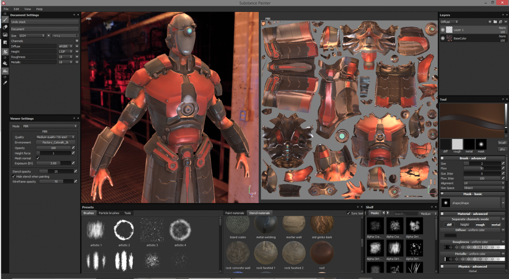Toggle visibility of Layer 1
The width and height of the screenshot is (509, 279).
click(443, 30)
